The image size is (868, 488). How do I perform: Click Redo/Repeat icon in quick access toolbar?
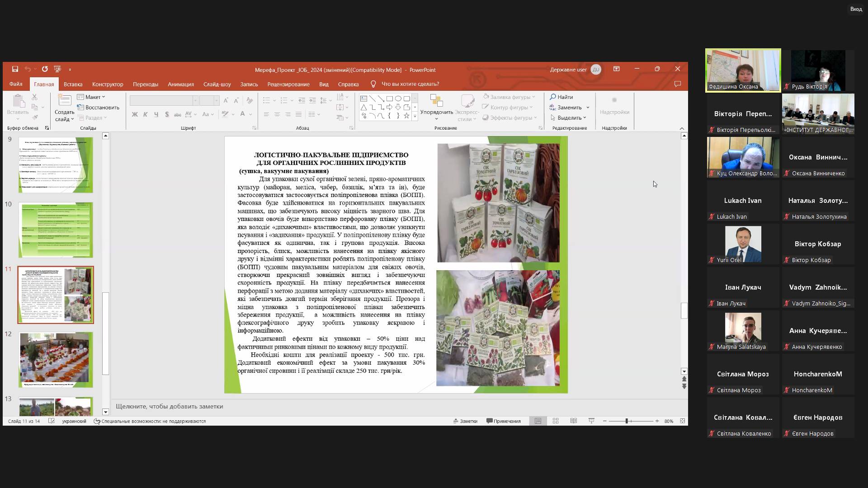pos(44,69)
